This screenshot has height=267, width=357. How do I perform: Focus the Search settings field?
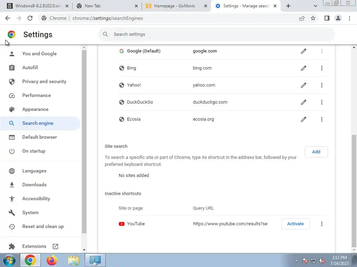click(216, 34)
